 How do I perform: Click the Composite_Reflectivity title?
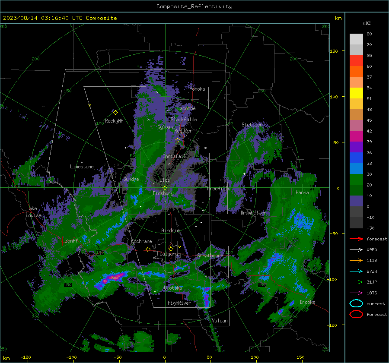pos(194,6)
